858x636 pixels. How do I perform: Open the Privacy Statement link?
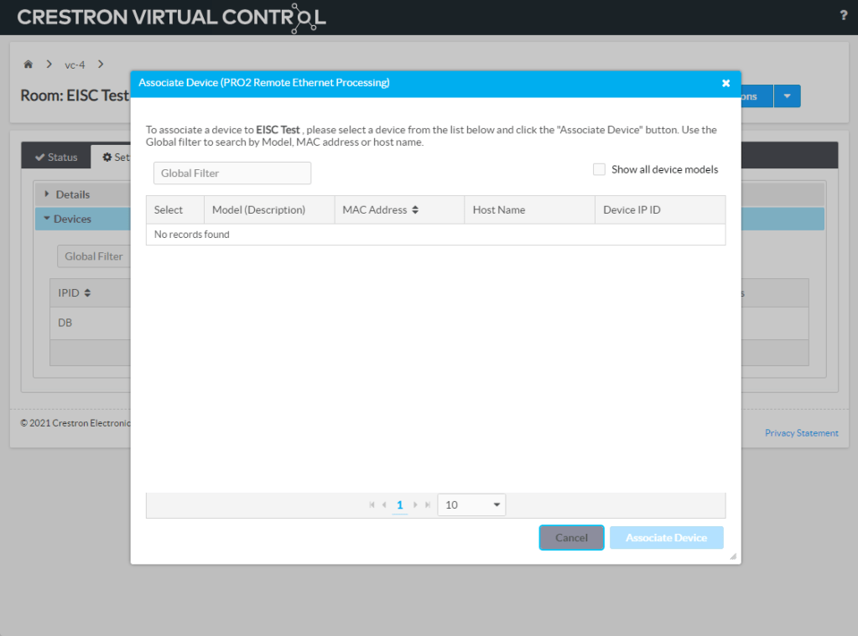coord(801,433)
